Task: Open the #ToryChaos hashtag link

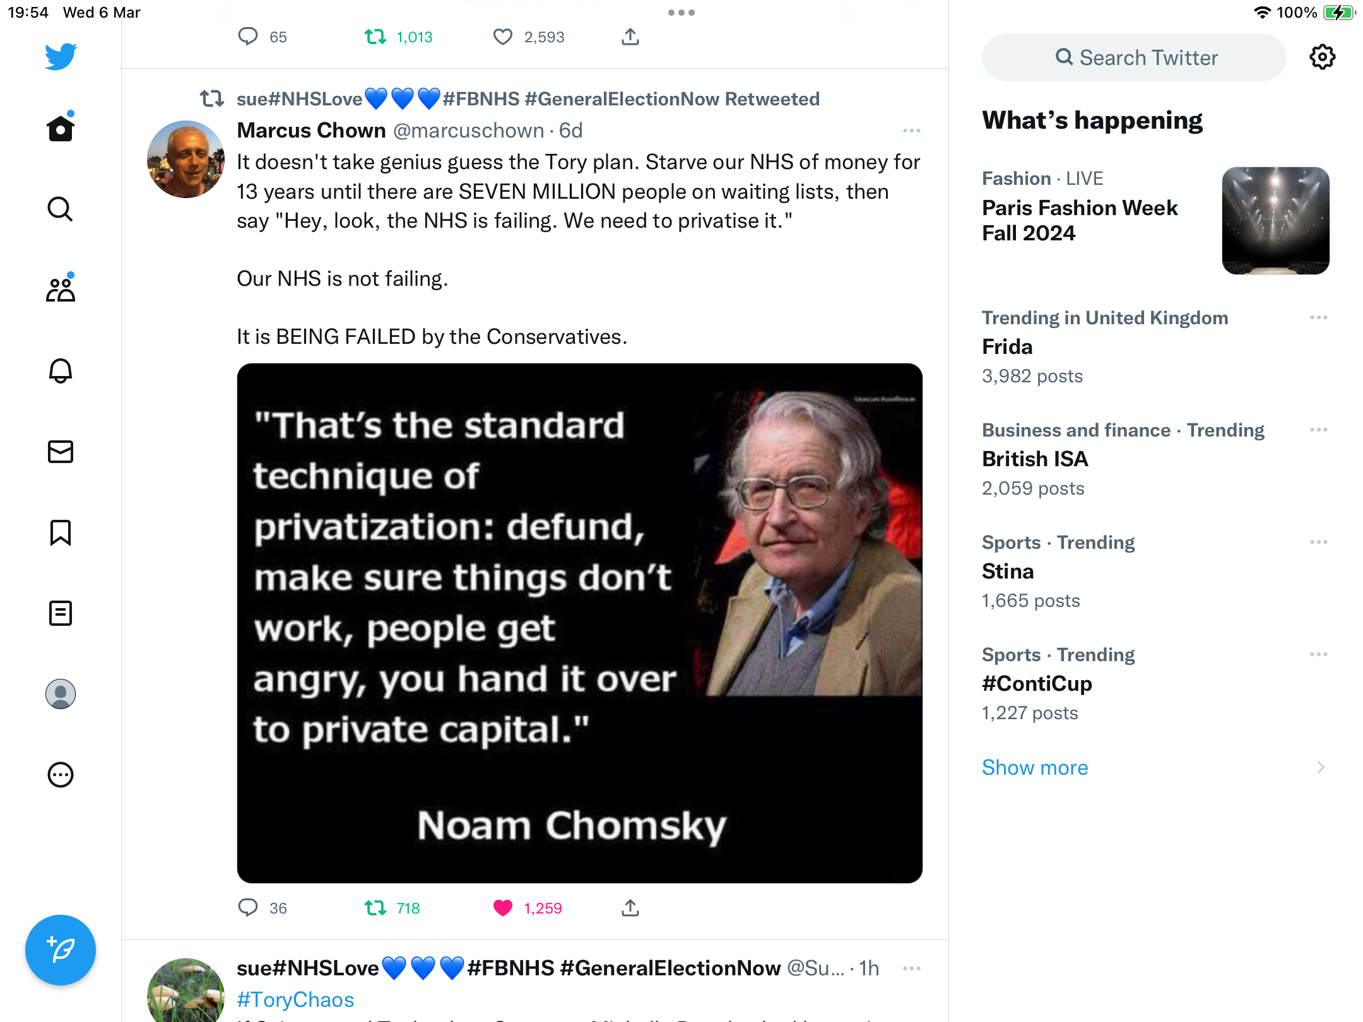Action: coord(295,1000)
